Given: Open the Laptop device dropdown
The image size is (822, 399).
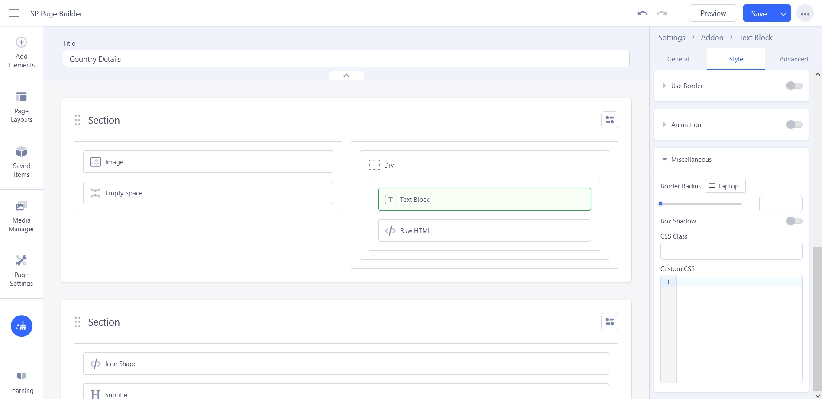Looking at the screenshot, I should coord(725,186).
